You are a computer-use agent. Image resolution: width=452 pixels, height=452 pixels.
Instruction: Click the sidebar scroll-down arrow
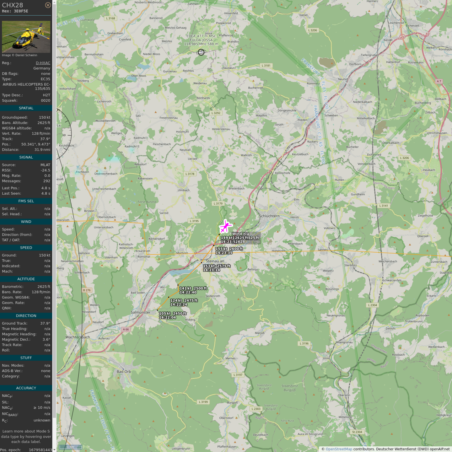click(54, 450)
